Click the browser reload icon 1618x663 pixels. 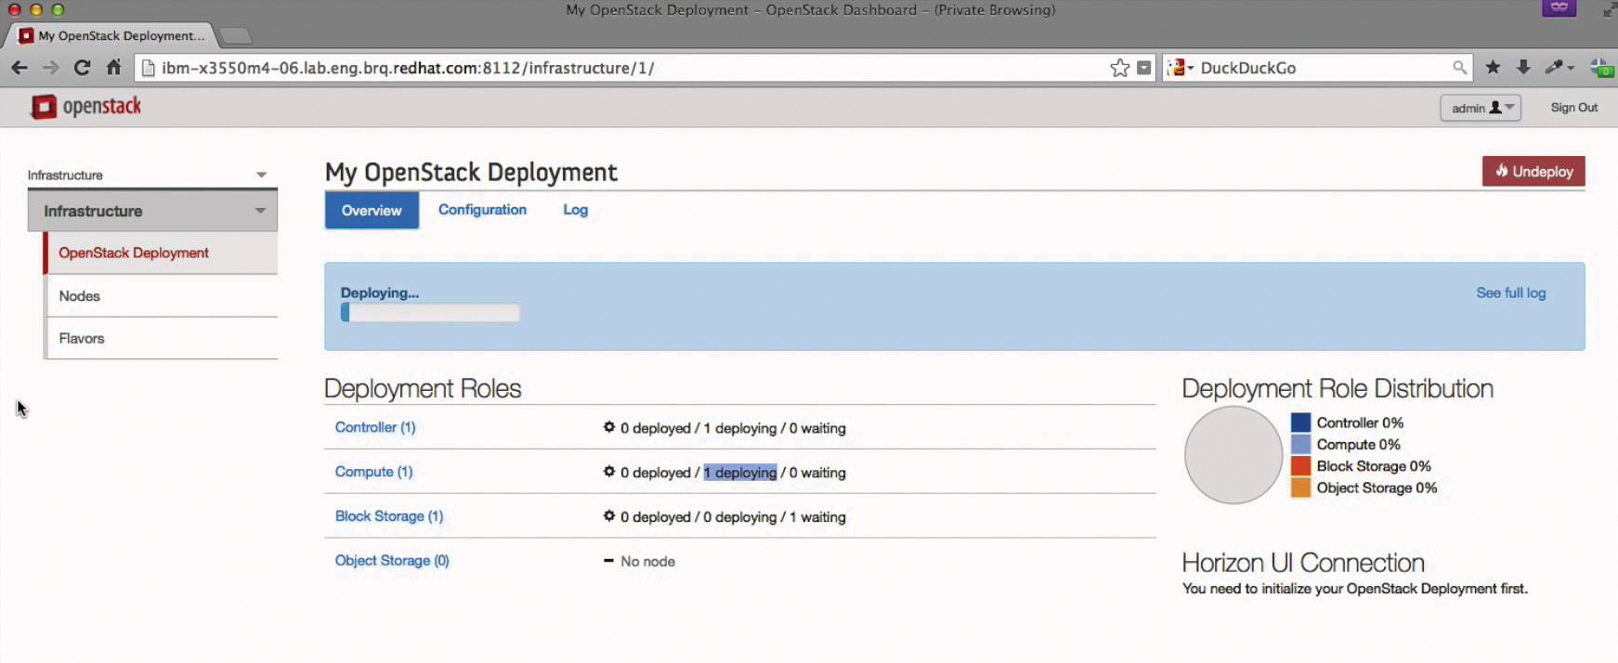[82, 68]
